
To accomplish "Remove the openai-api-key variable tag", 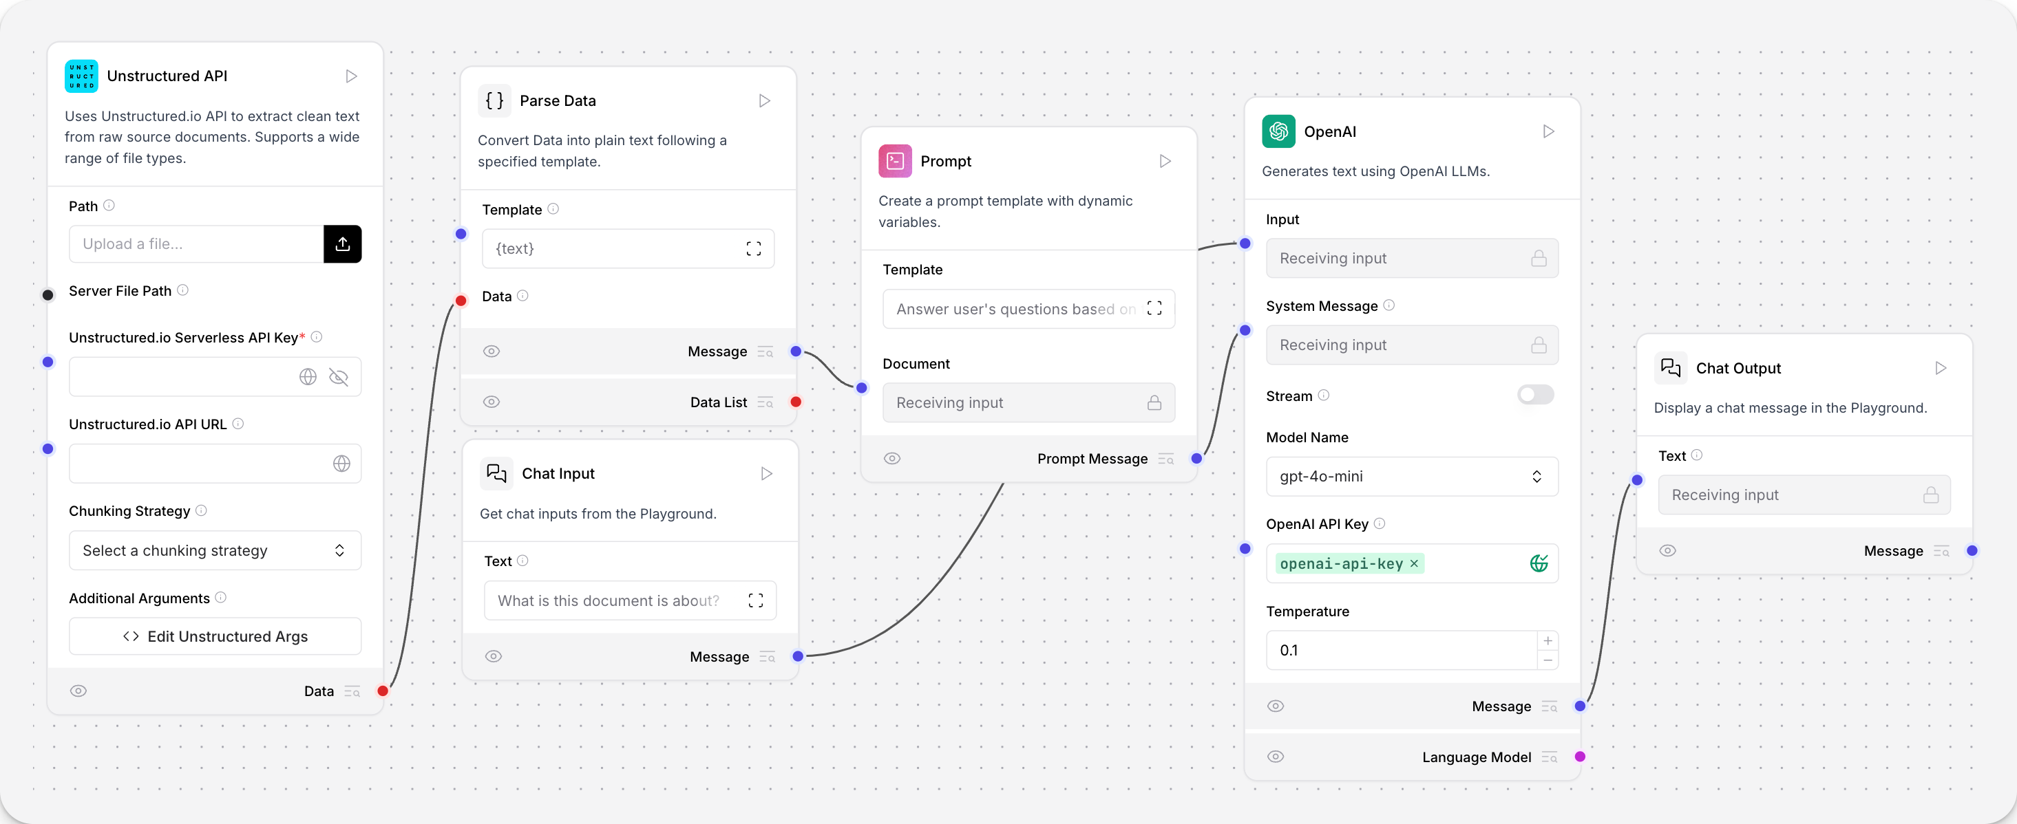I will click(1414, 563).
